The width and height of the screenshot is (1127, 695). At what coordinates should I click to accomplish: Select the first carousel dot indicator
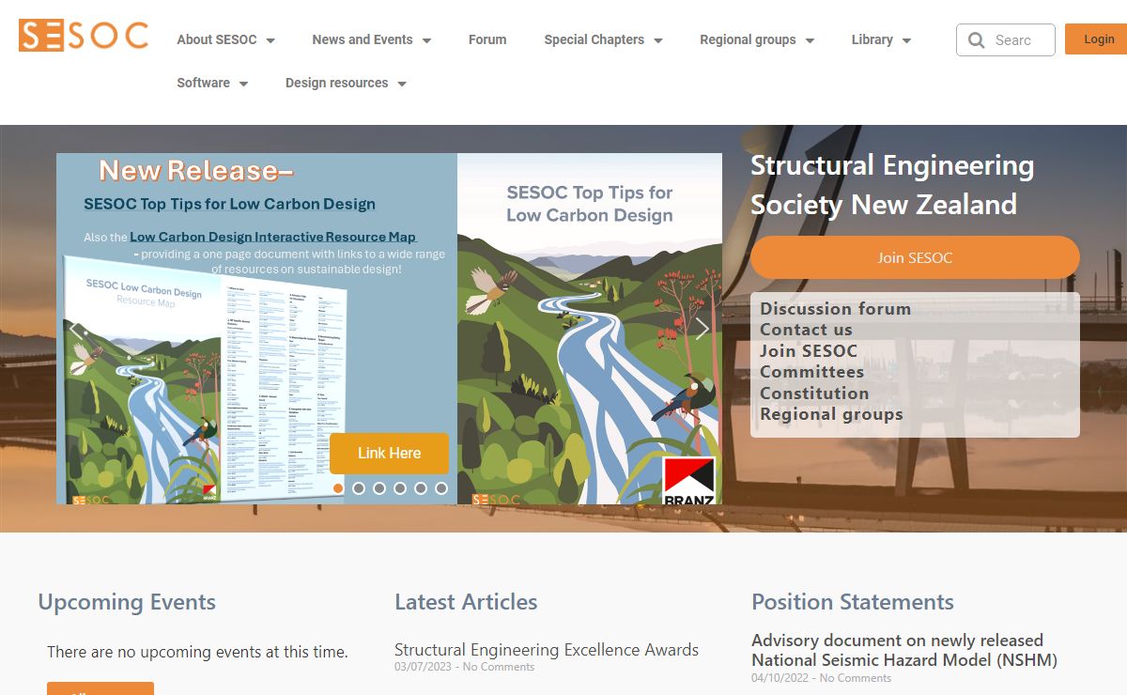pyautogui.click(x=338, y=488)
